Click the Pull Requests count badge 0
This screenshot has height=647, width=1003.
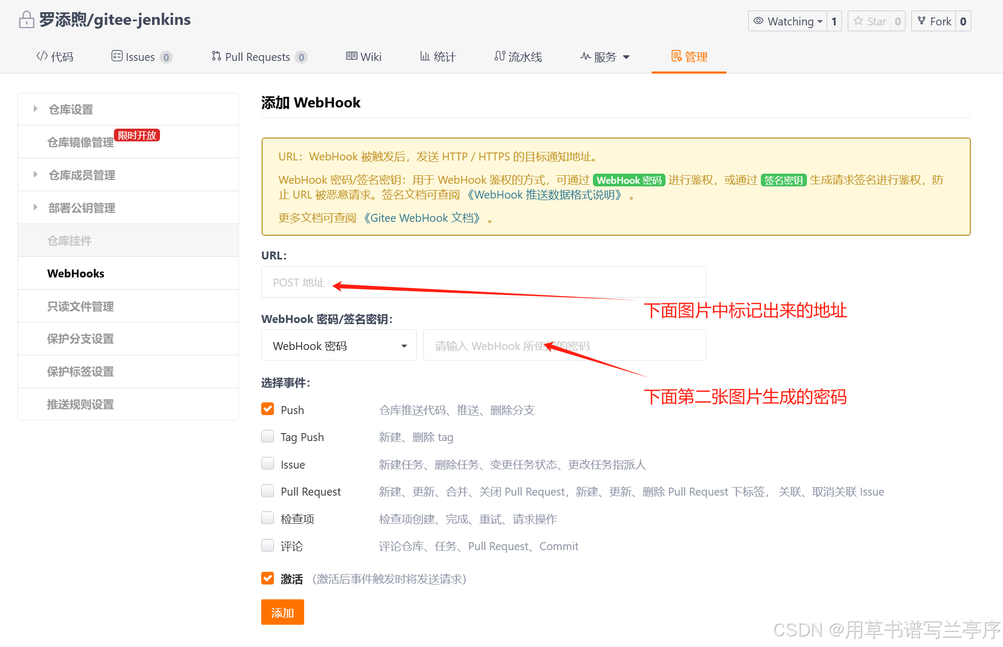pos(301,57)
